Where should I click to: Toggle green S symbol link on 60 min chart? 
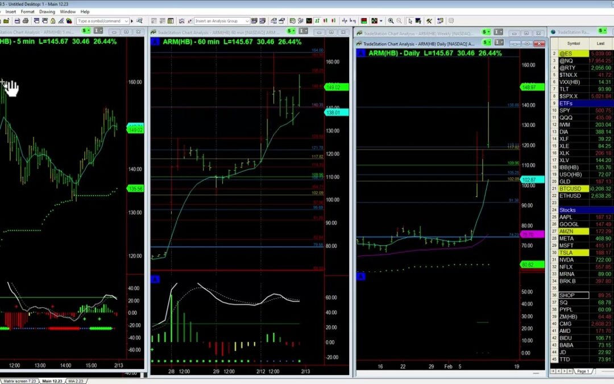click(291, 31)
